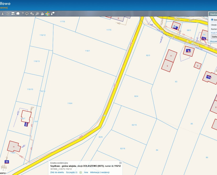Image resolution: width=217 pixels, height=175 pixels.
Task: Open the overlapping windows map tool
Action: (x=8, y=14)
